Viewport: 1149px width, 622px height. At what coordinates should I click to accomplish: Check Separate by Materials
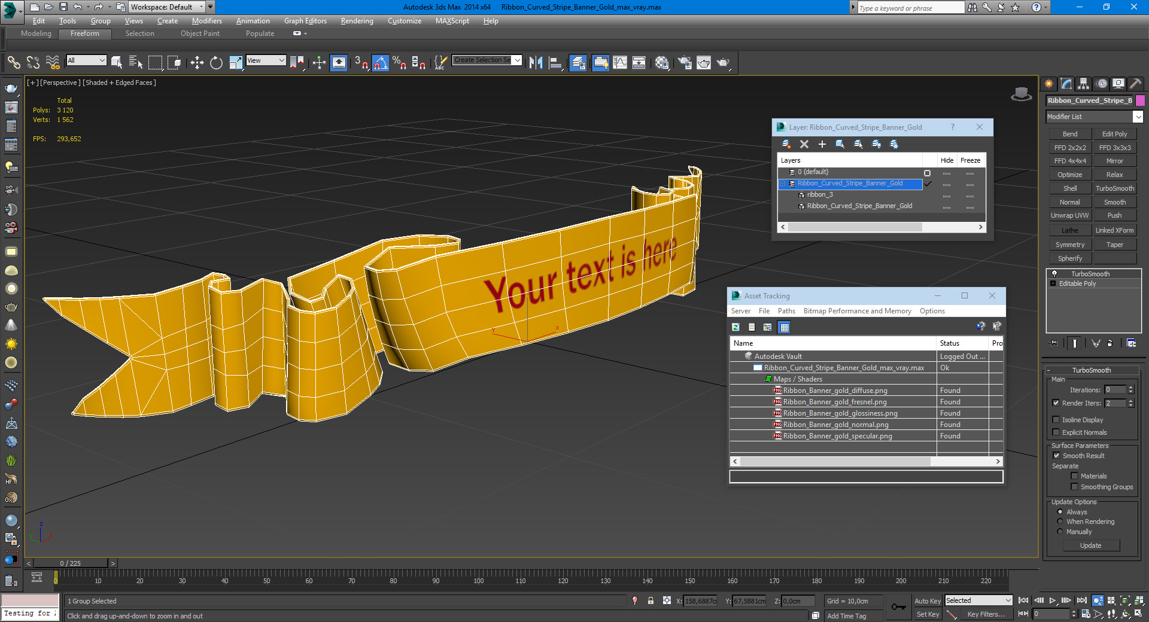tap(1075, 476)
